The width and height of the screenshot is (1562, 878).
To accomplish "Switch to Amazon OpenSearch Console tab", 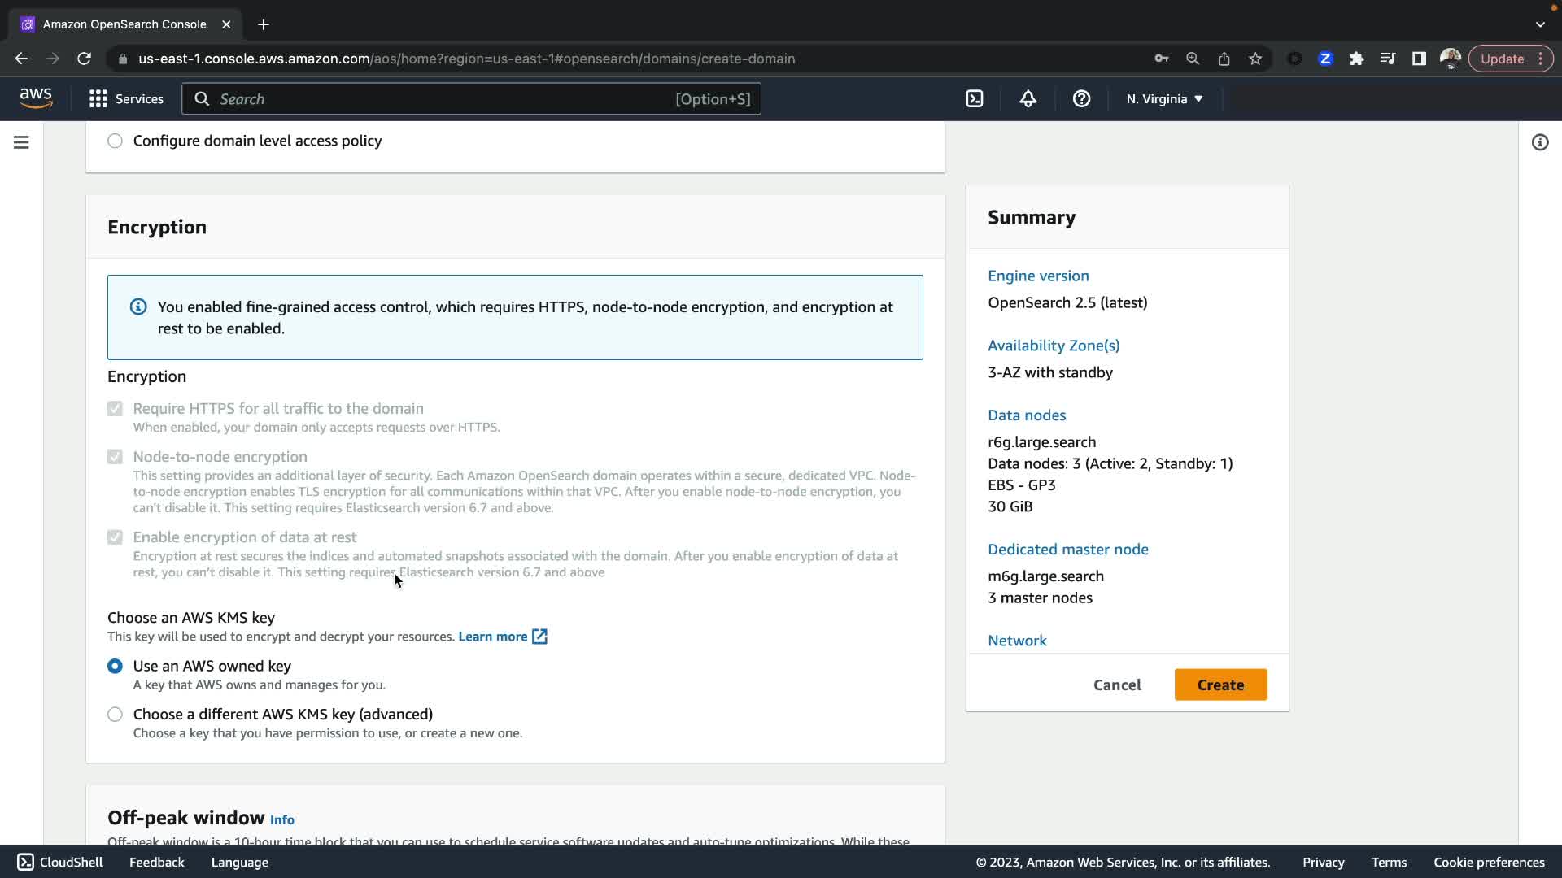I will coord(124,24).
